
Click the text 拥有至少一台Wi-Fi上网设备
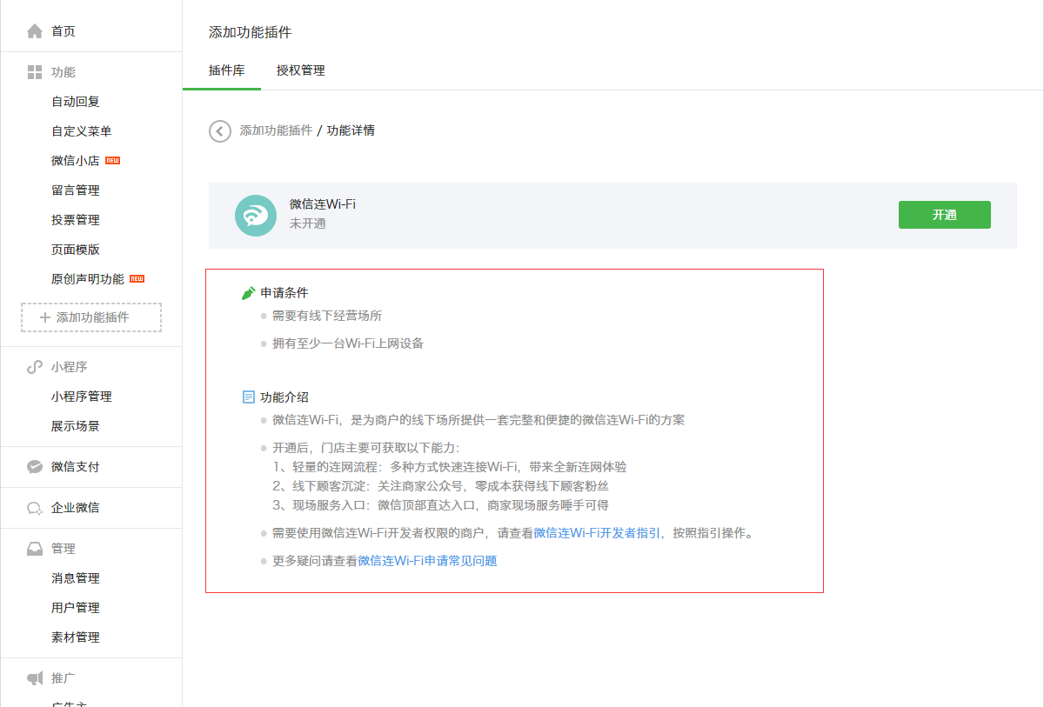click(348, 343)
